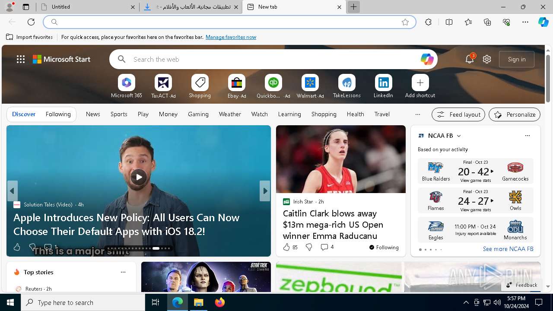Open the Feedback button
553x311 pixels.
point(522,285)
